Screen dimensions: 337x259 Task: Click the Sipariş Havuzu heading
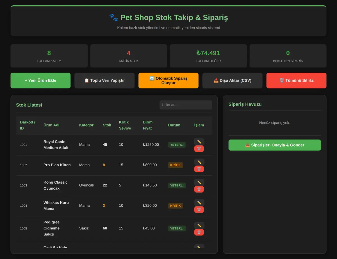(x=245, y=104)
